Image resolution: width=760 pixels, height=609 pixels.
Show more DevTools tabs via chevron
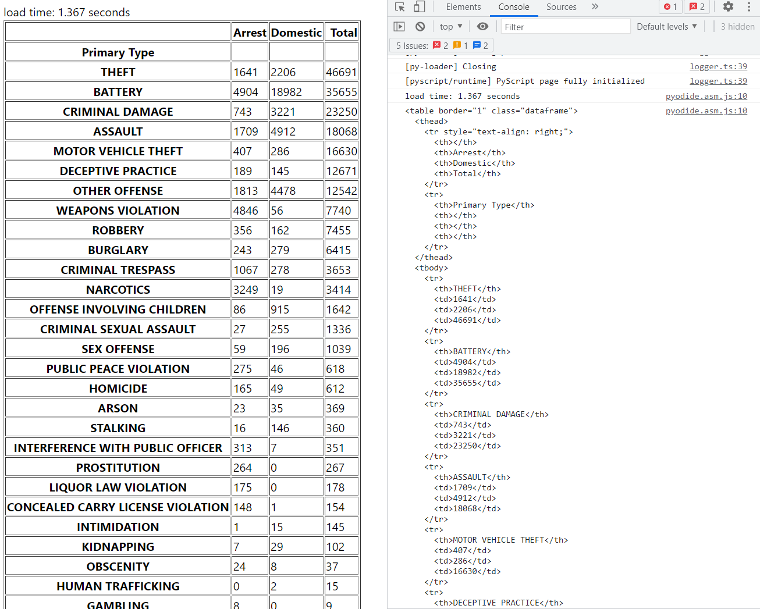click(595, 7)
